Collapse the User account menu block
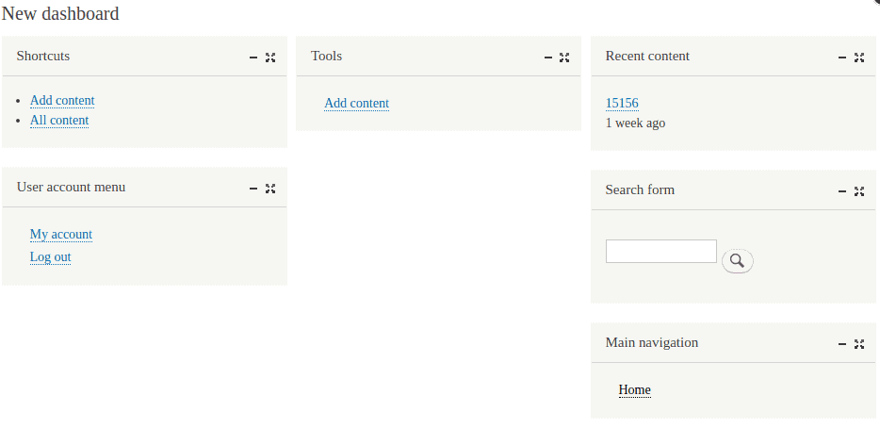Viewport: 880px width, 445px height. (253, 189)
